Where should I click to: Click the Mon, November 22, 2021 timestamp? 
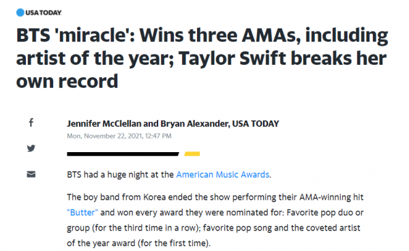coord(119,136)
